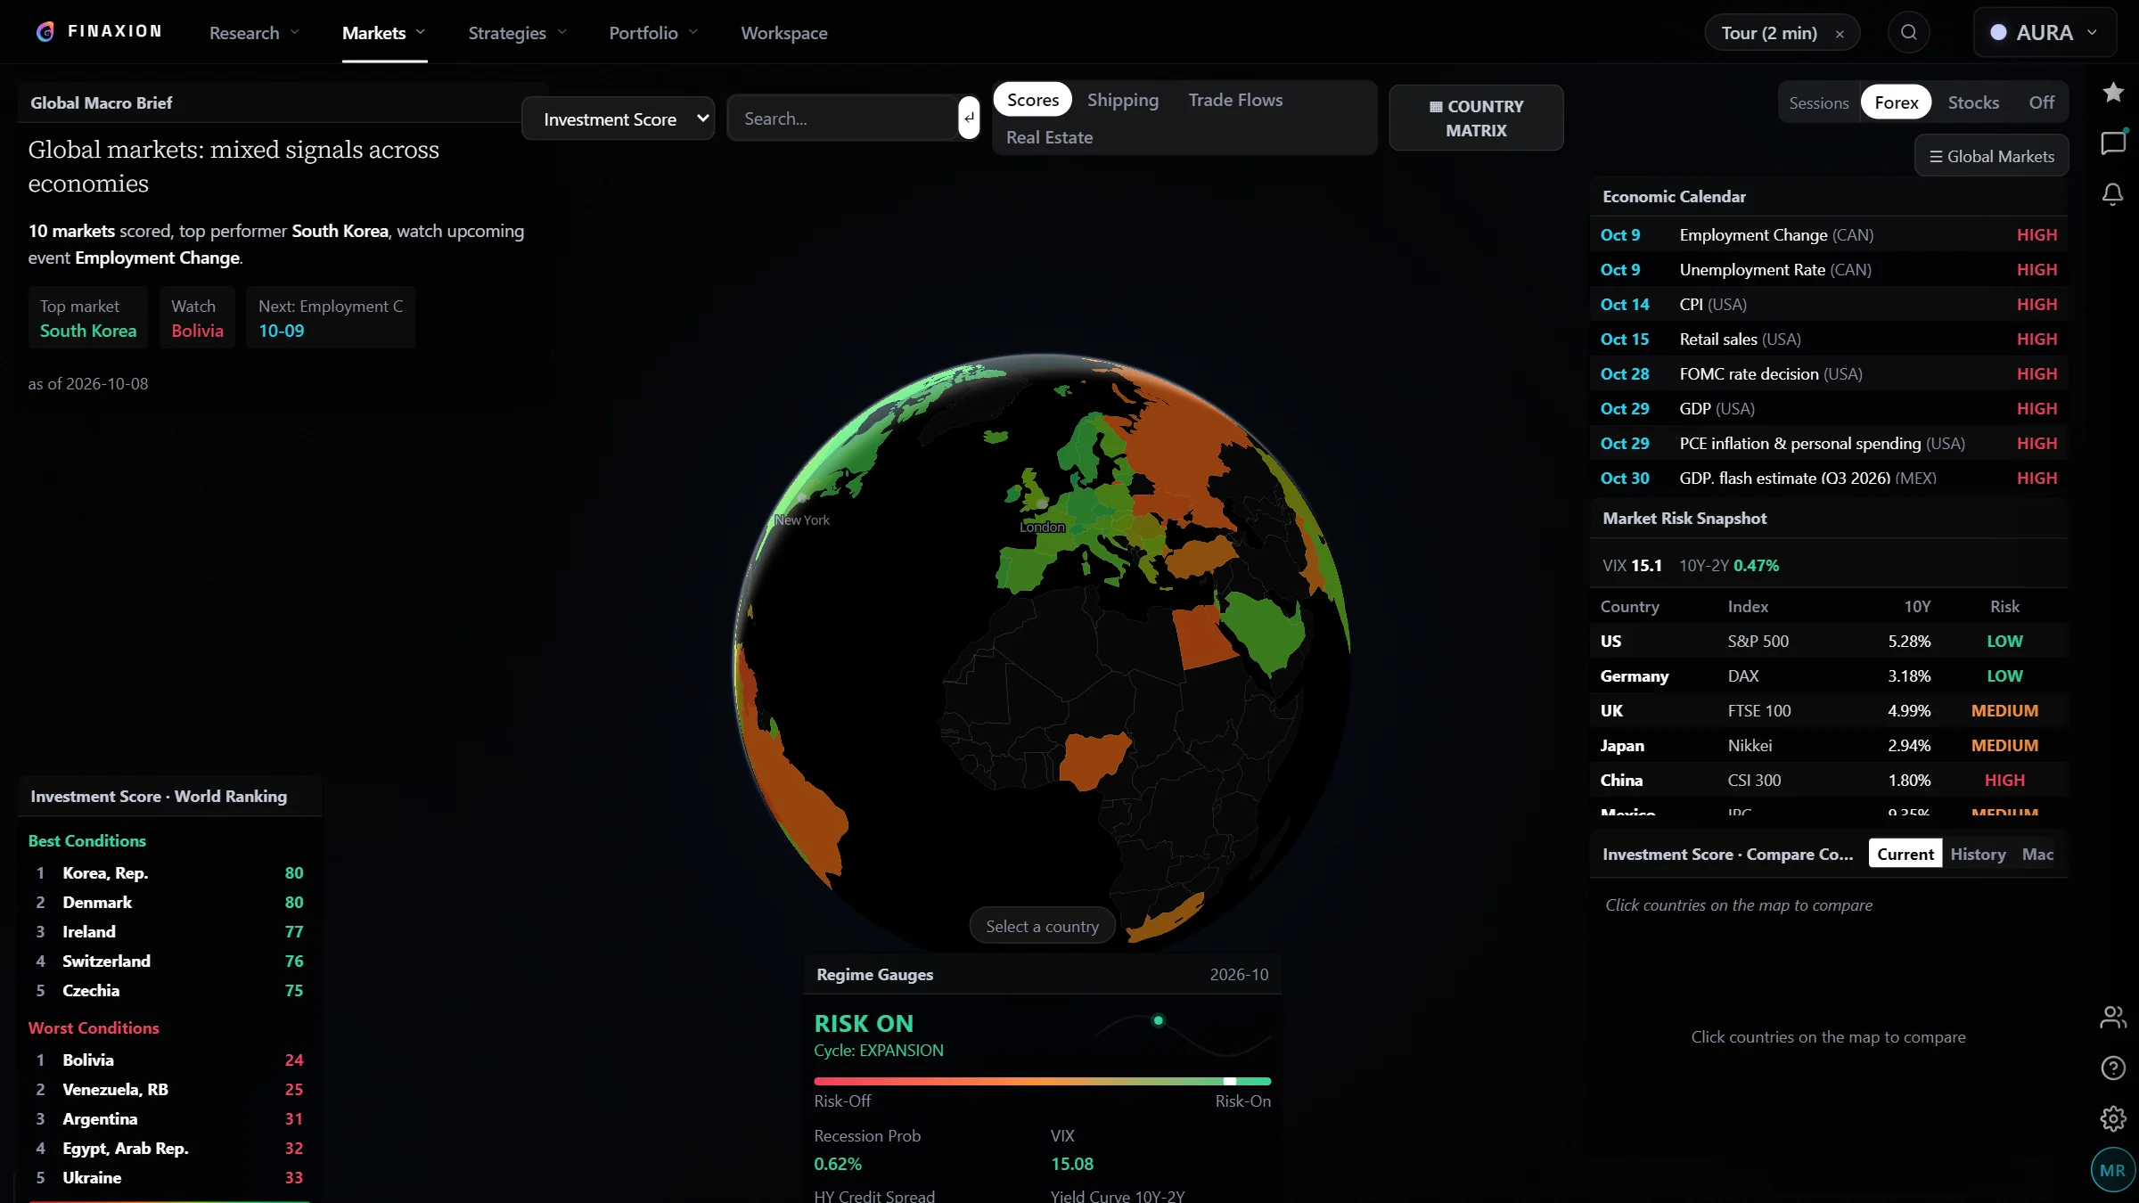This screenshot has width=2139, height=1203.
Task: Switch map mode to Trade Flows
Action: (x=1235, y=100)
